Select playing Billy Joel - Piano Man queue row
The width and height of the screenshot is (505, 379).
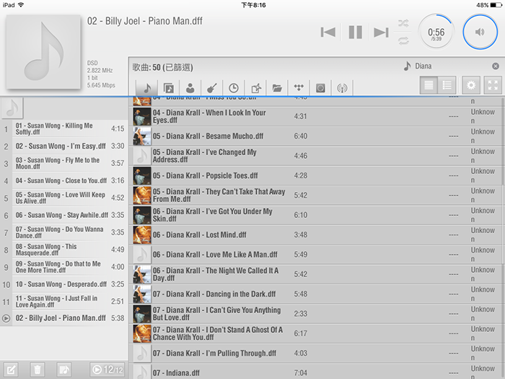(x=63, y=318)
